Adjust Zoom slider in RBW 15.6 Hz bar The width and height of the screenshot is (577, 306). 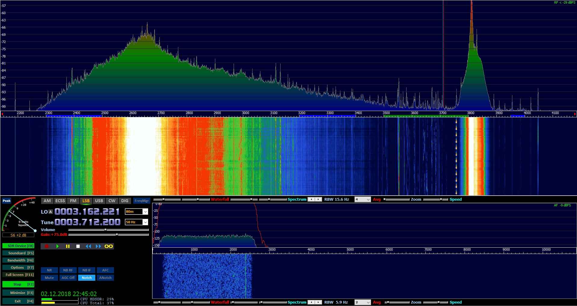click(x=397, y=199)
